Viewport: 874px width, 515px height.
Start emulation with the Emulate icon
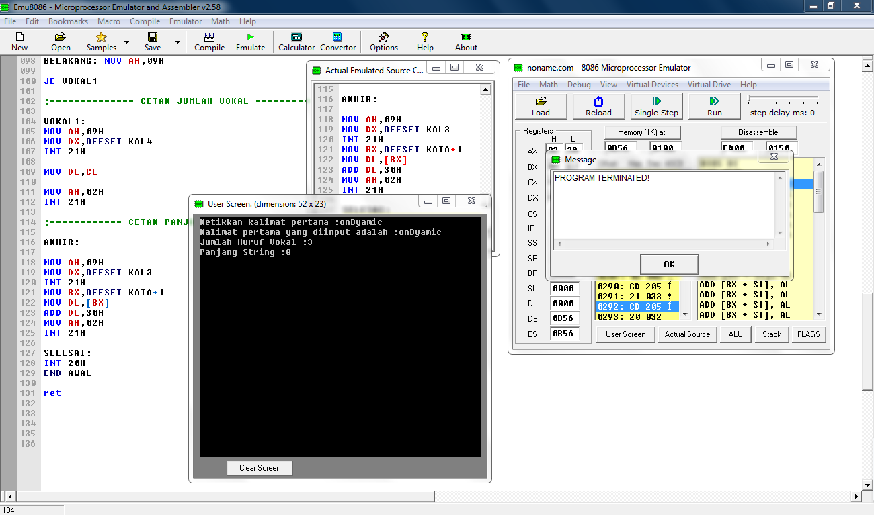coord(250,41)
